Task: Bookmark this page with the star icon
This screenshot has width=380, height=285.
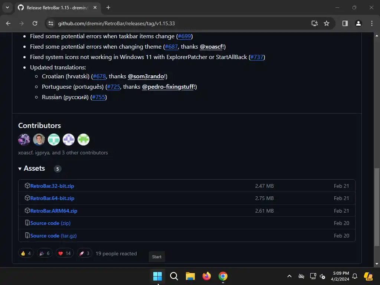Action: 327,23
